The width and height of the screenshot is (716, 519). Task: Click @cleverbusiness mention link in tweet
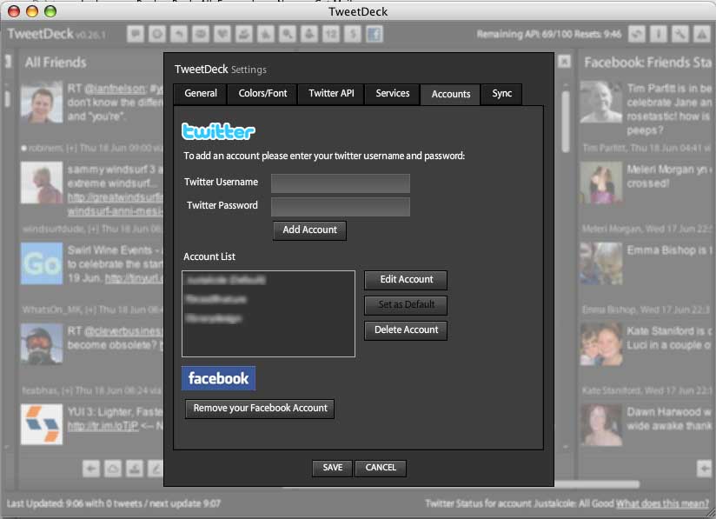click(x=123, y=330)
